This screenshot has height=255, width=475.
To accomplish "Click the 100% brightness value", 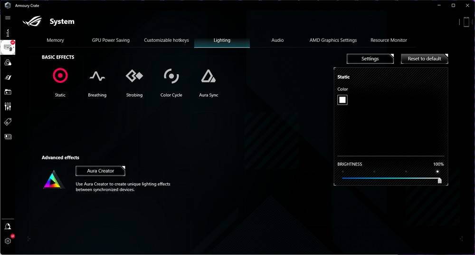I will click(438, 164).
